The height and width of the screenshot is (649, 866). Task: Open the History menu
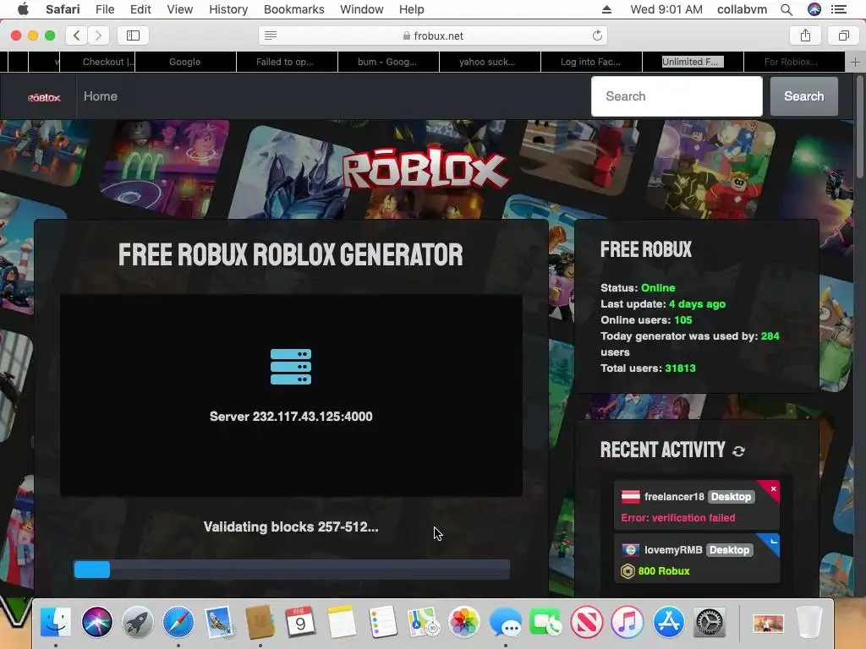(x=228, y=9)
